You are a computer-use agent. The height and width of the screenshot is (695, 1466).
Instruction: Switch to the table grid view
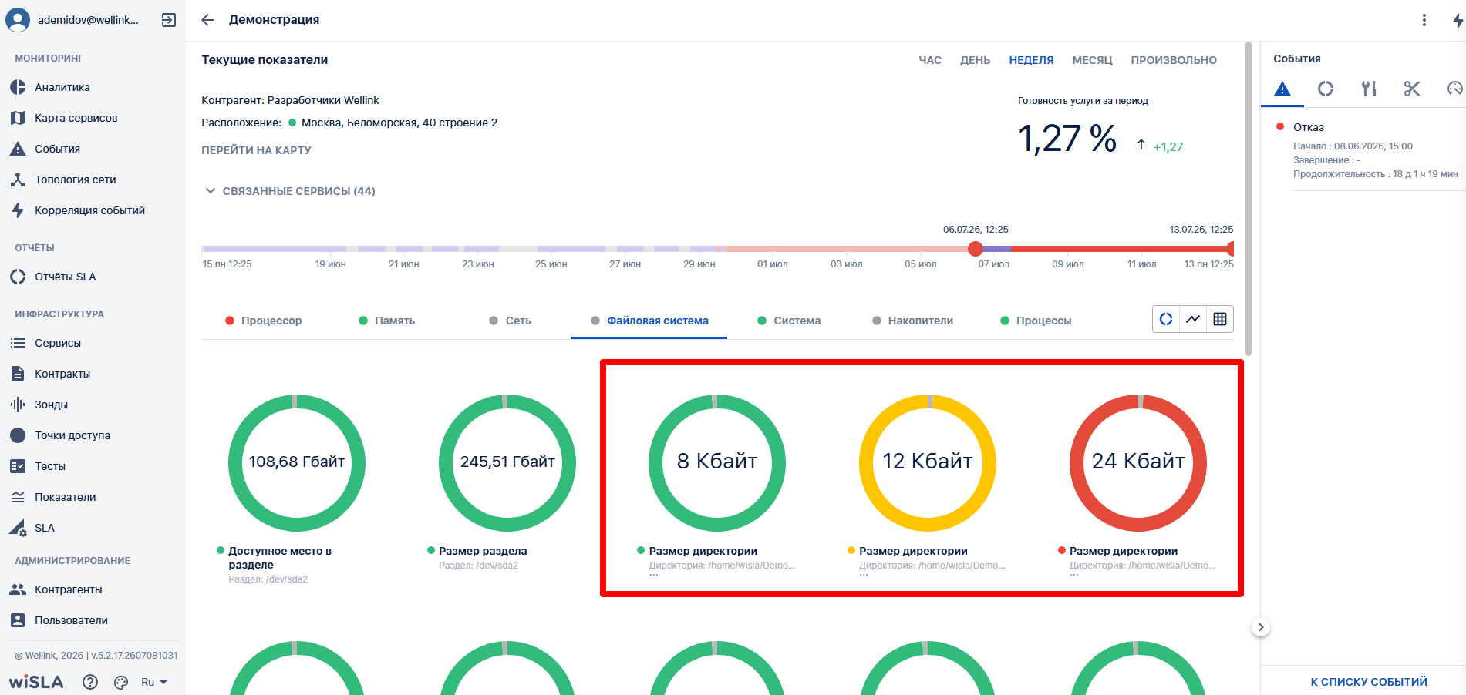click(x=1220, y=319)
